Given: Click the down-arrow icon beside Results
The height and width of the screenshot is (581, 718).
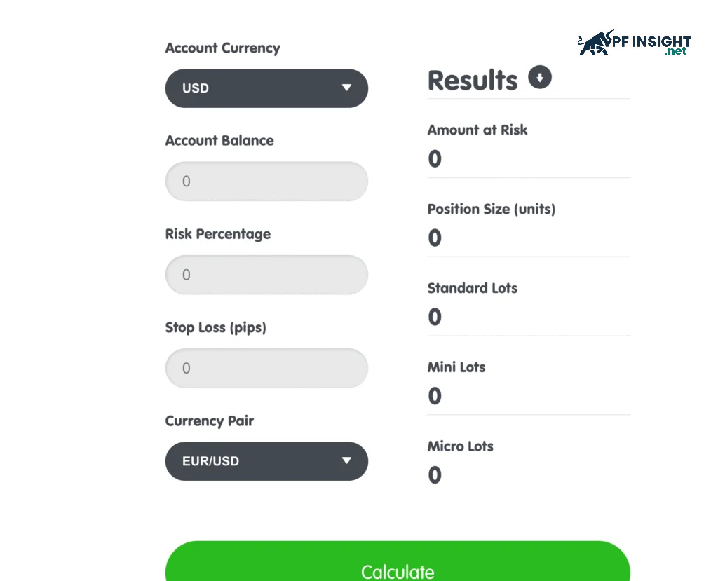Looking at the screenshot, I should [x=540, y=77].
